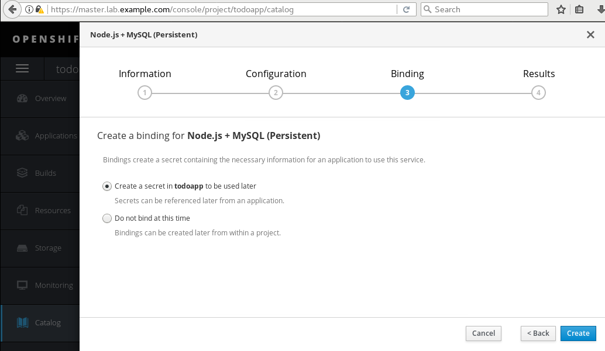The width and height of the screenshot is (605, 351).
Task: Open the Storage sidebar item
Action: 40,248
